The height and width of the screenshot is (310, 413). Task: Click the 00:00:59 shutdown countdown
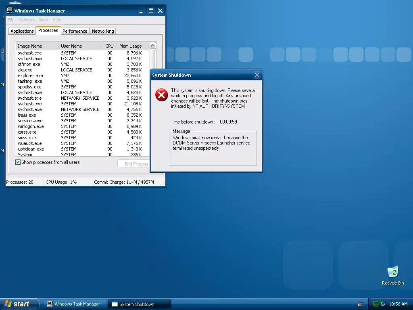[228, 122]
